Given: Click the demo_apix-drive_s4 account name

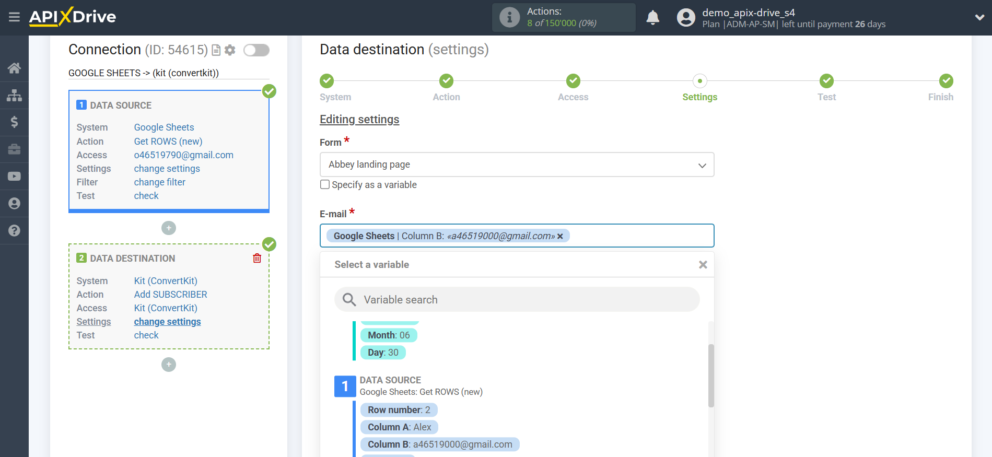Looking at the screenshot, I should click(749, 13).
